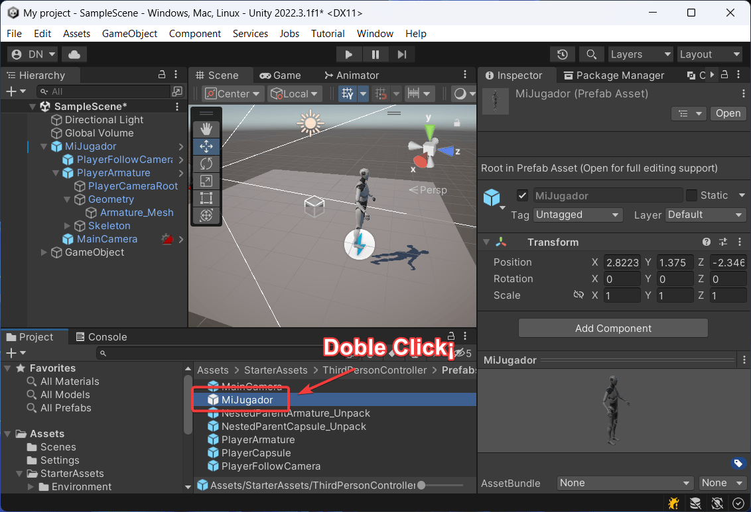Viewport: 751px width, 512px height.
Task: Select the Rect tool
Action: 206,198
